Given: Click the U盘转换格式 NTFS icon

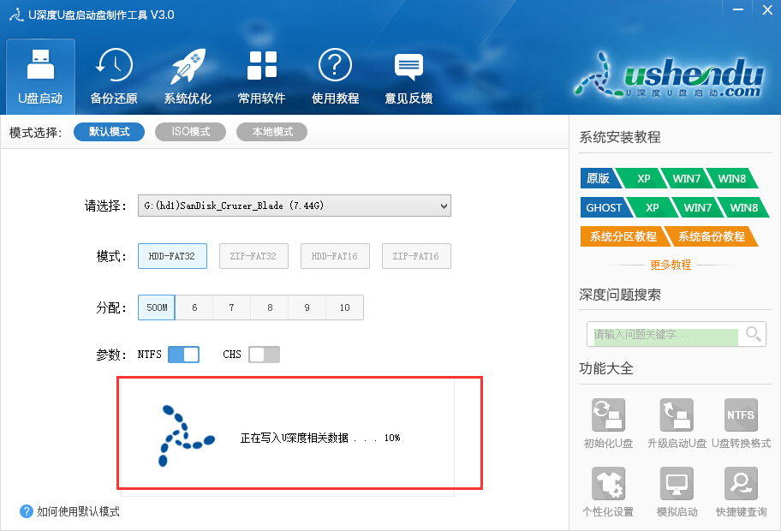Looking at the screenshot, I should pos(741,415).
